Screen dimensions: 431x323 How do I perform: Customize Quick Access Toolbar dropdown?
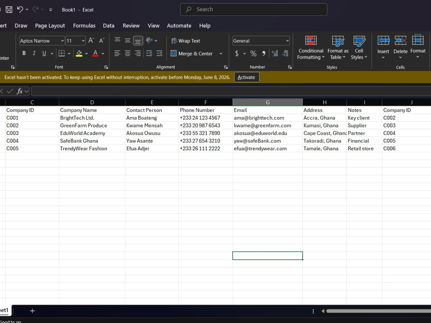click(x=50, y=10)
